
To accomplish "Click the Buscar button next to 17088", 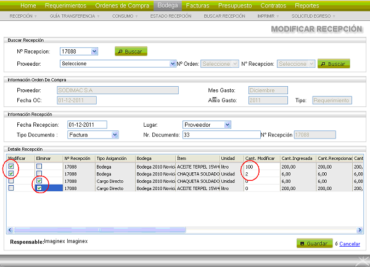I will (x=131, y=51).
